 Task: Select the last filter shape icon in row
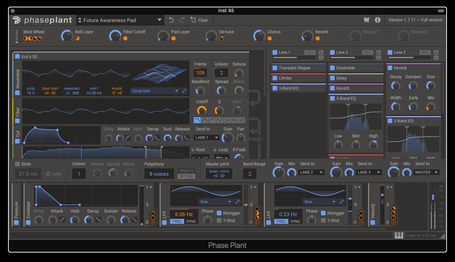pos(242,120)
